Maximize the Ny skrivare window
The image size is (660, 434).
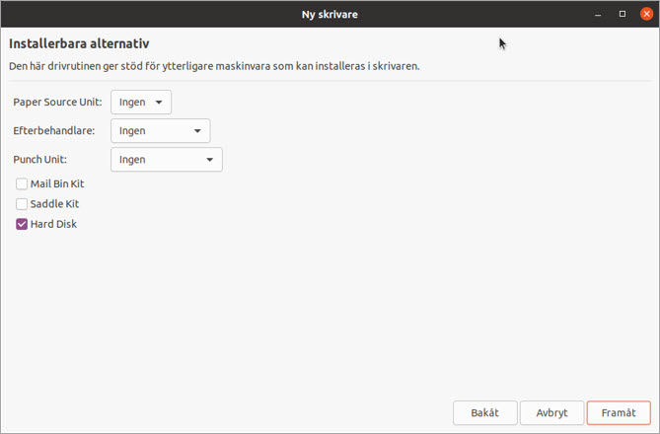pyautogui.click(x=623, y=14)
